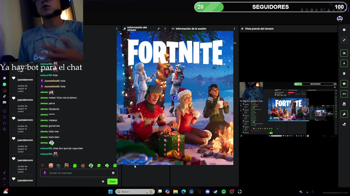350x196 pixels.
Task: Open Twitch in the Opera GX sidebar
Action: (x=4, y=78)
